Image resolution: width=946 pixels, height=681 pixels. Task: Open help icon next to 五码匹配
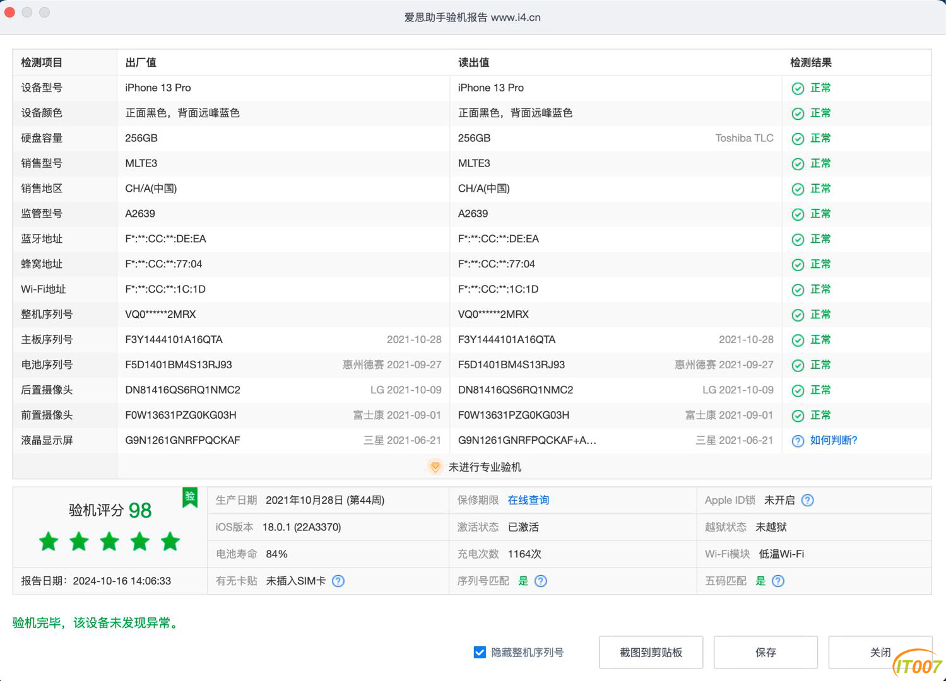pyautogui.click(x=778, y=581)
